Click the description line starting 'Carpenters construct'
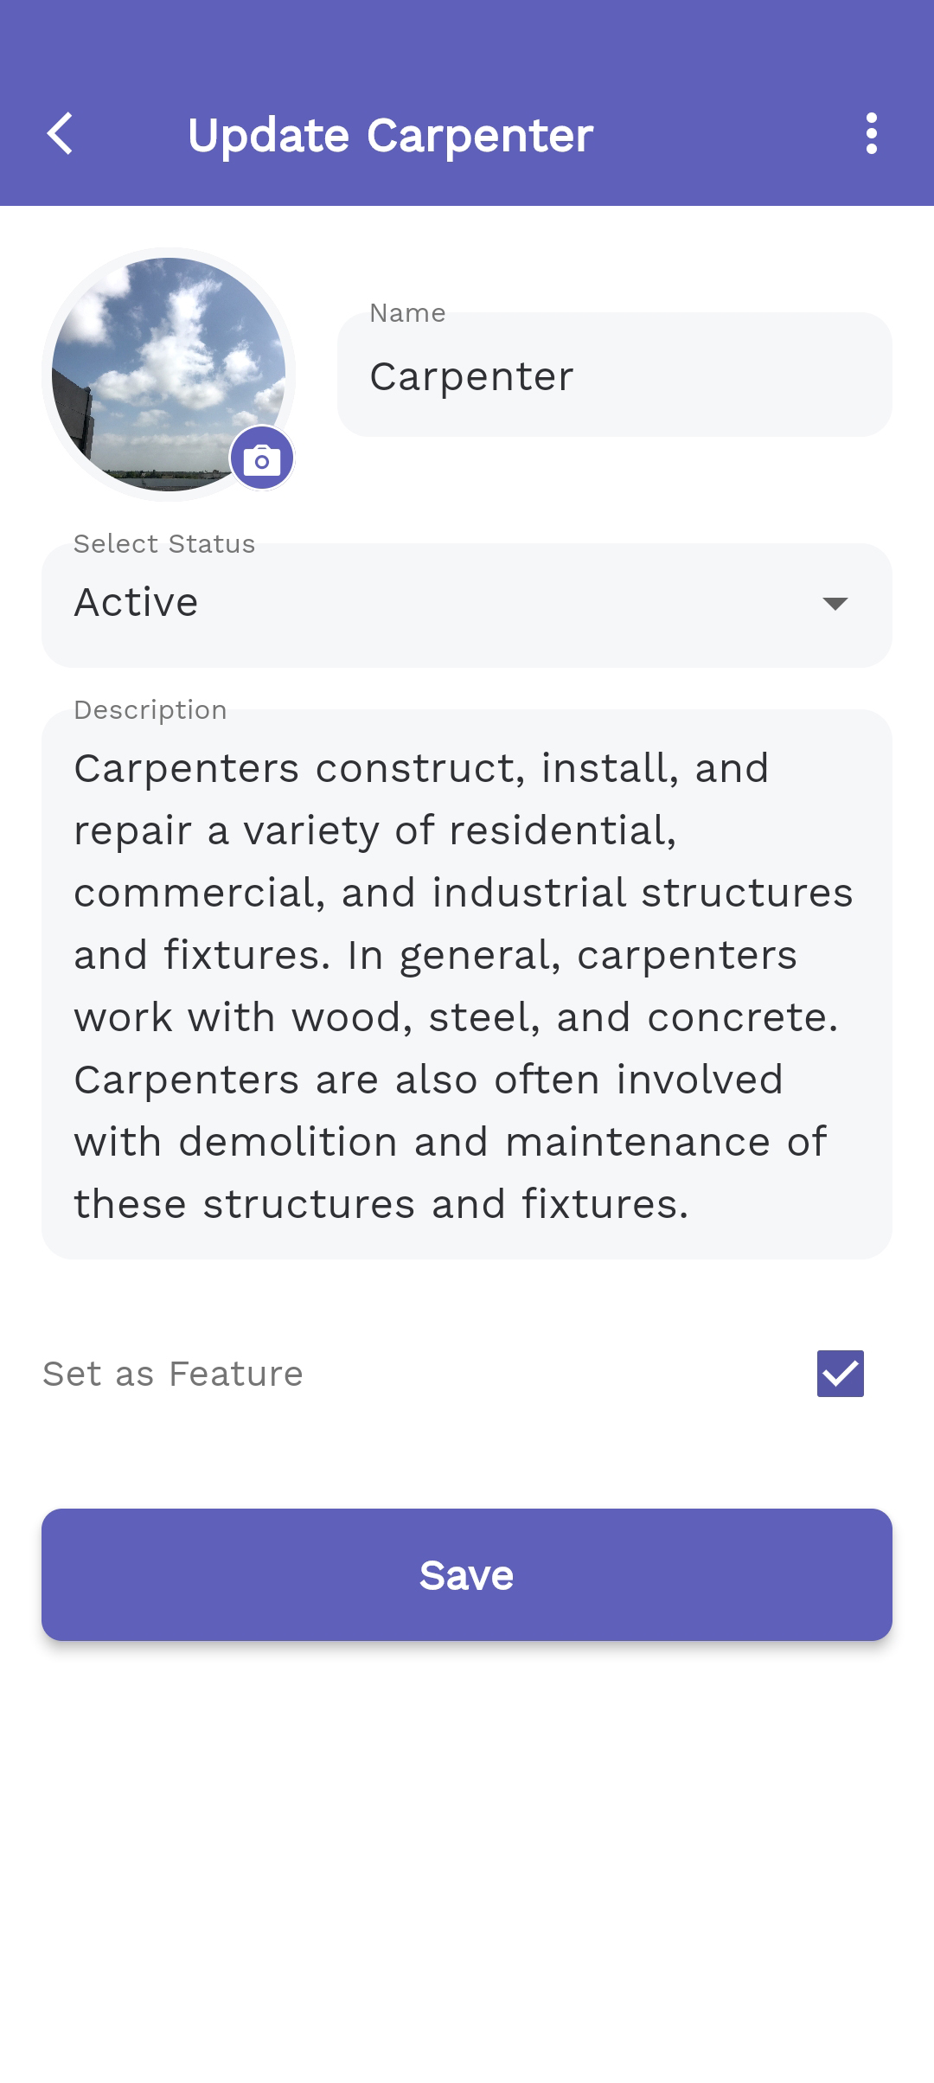 coord(421,768)
